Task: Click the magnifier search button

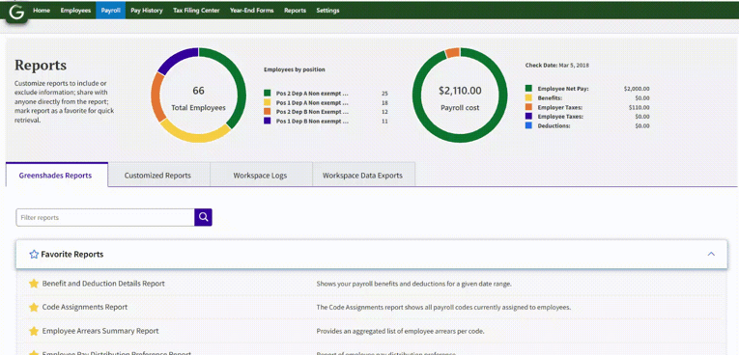Action: pos(203,217)
